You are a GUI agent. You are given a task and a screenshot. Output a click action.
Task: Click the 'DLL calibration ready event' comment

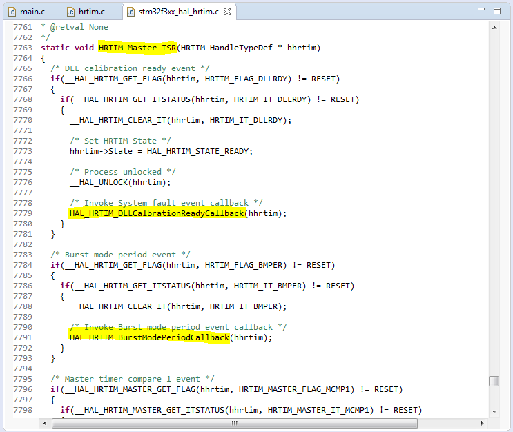click(x=130, y=68)
